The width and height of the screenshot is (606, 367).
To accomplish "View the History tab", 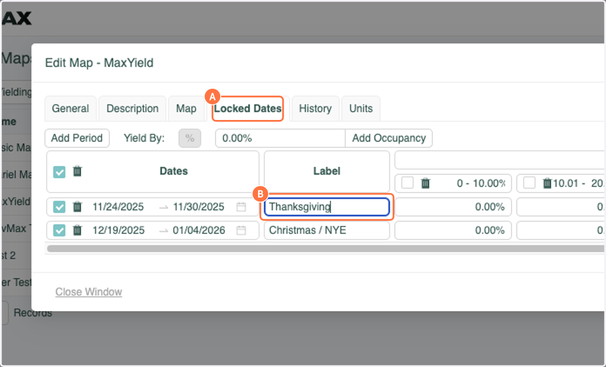I will click(x=315, y=108).
